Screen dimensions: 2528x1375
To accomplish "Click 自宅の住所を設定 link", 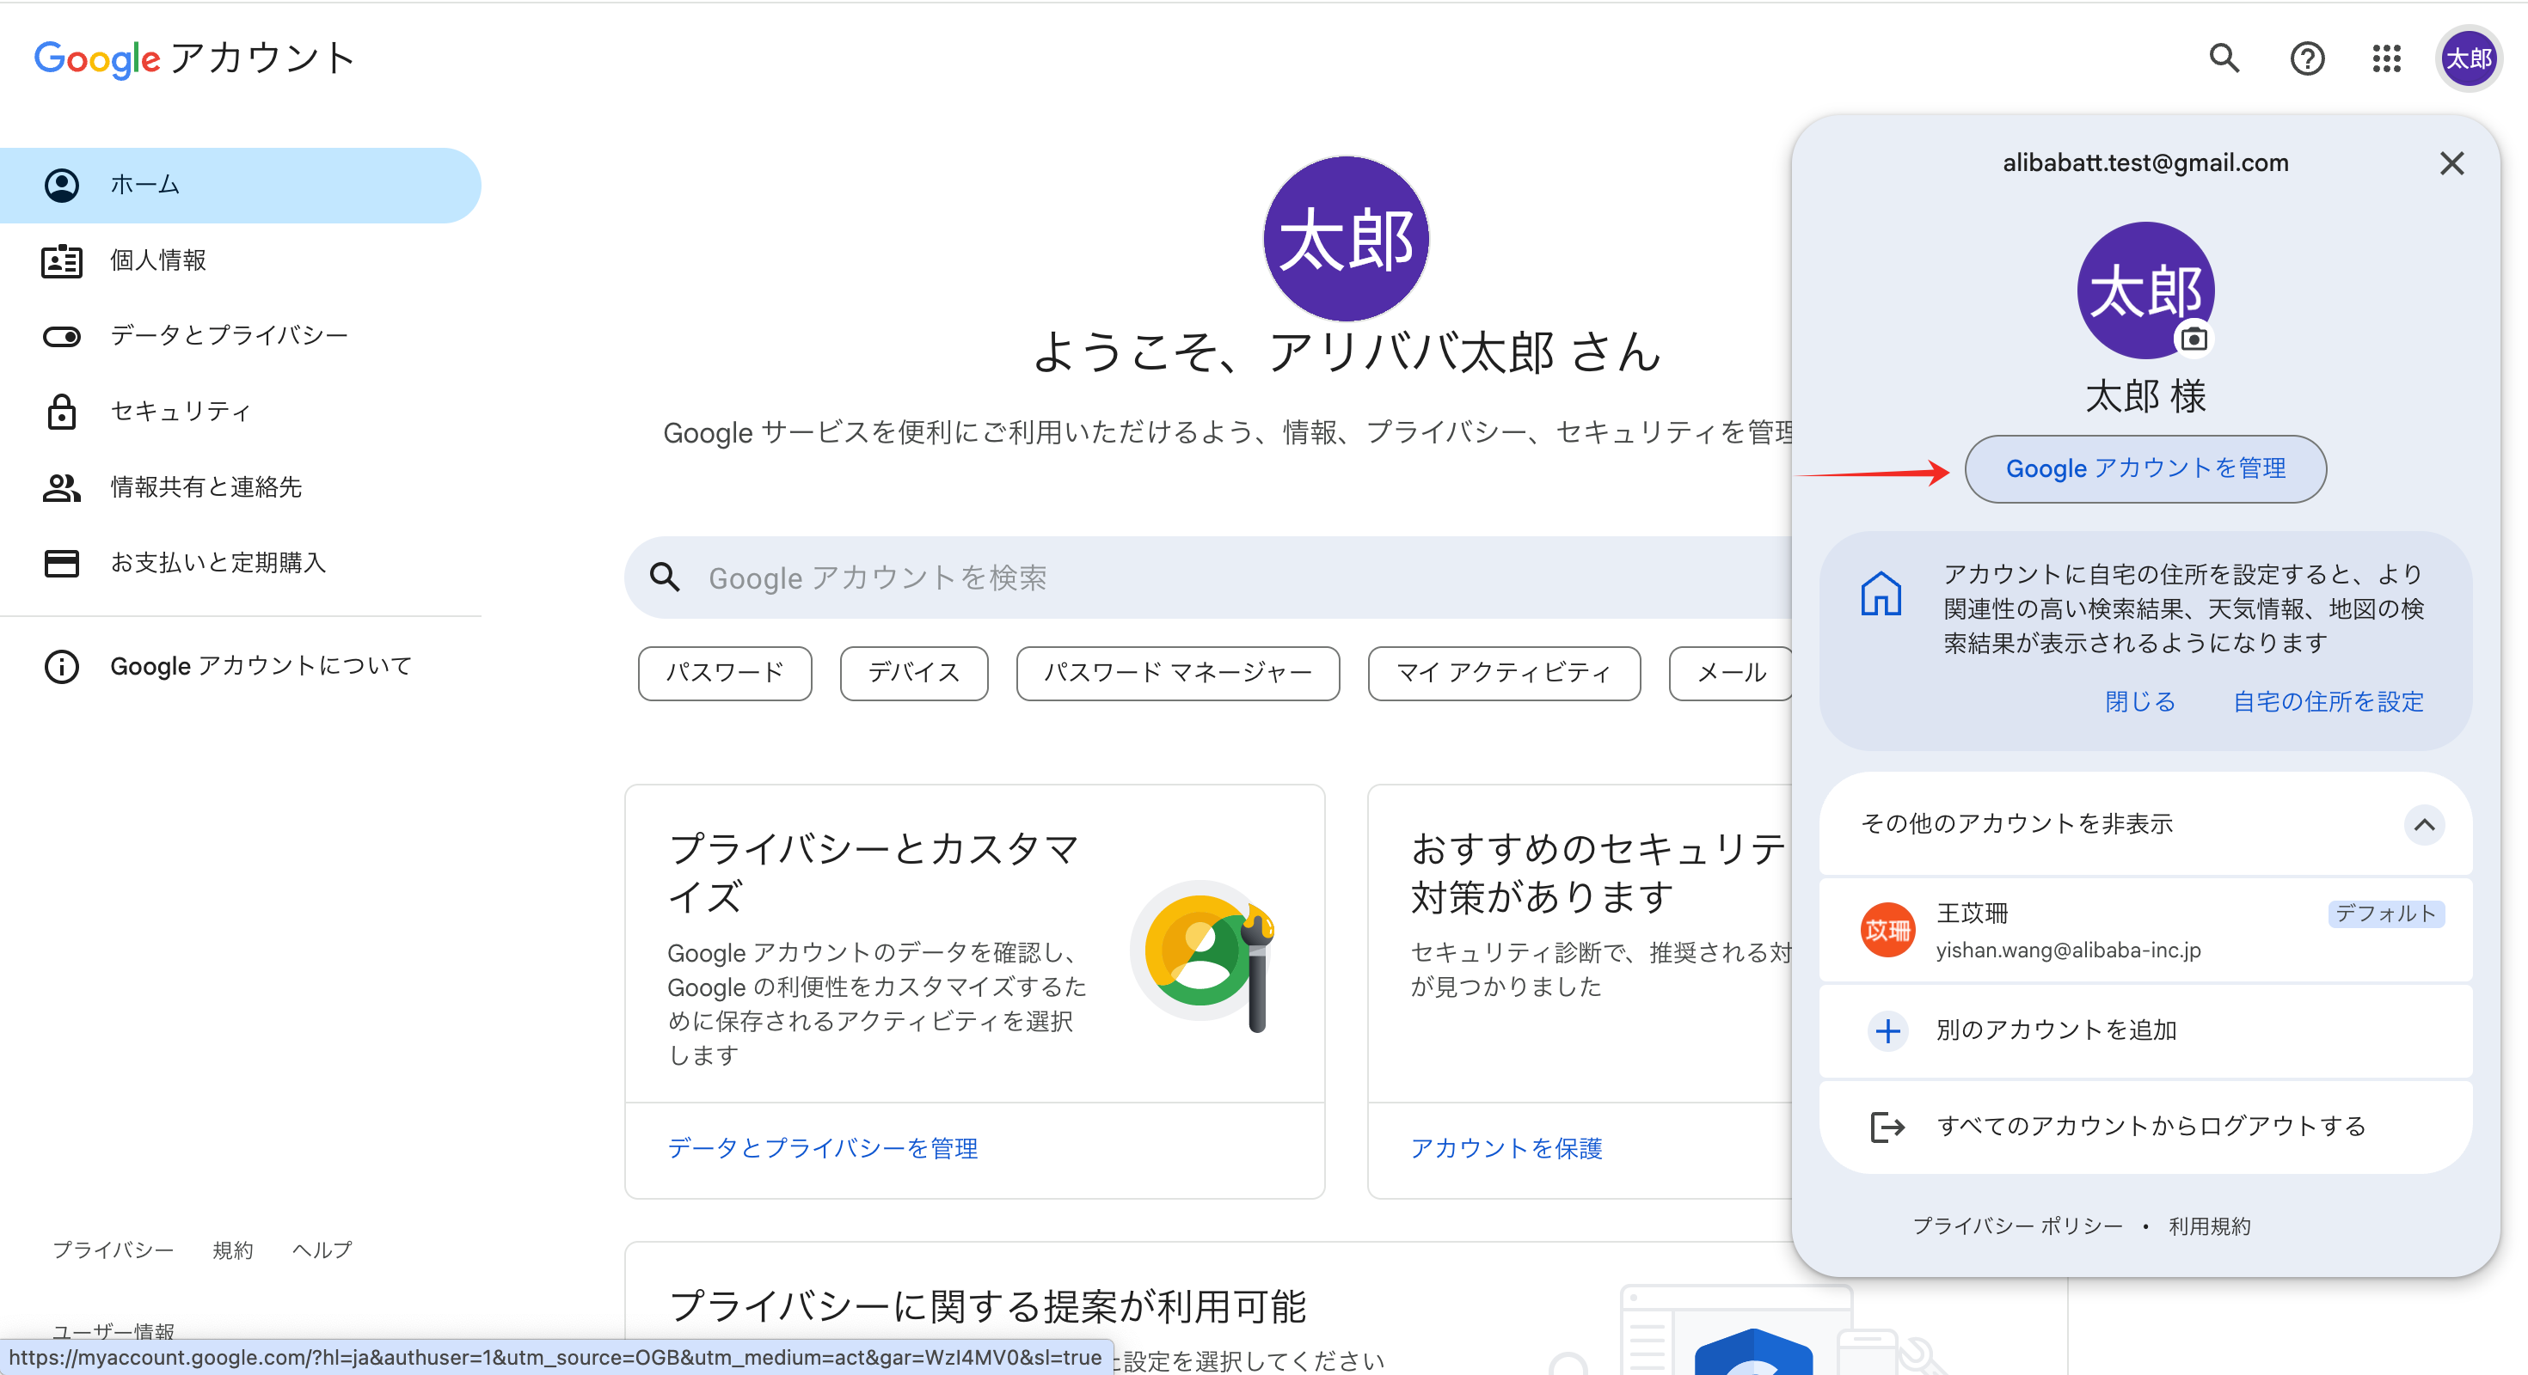I will pos(2328,701).
